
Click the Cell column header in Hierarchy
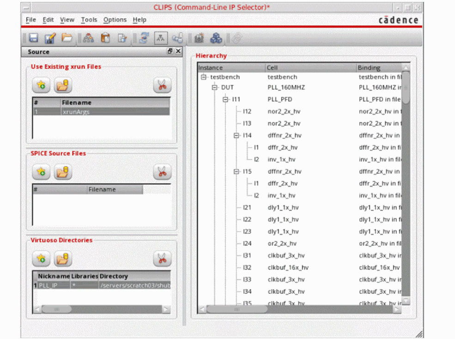(310, 68)
